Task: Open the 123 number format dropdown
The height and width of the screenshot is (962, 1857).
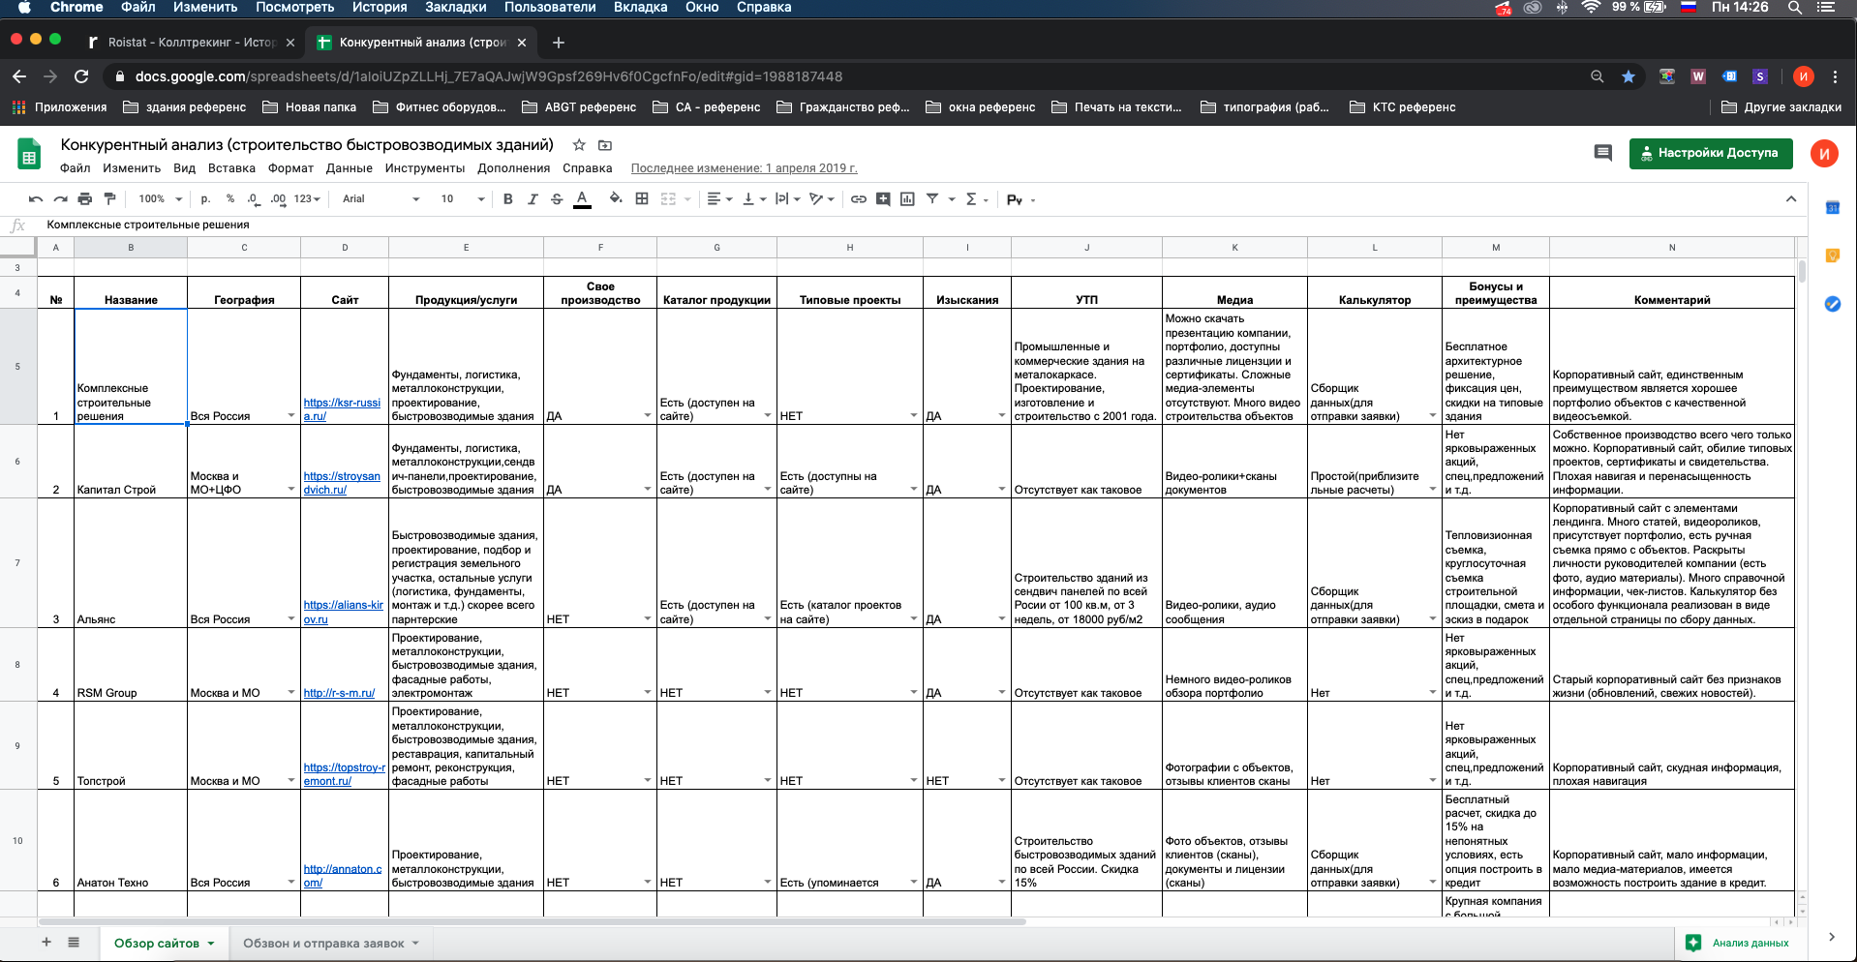Action: 307,199
